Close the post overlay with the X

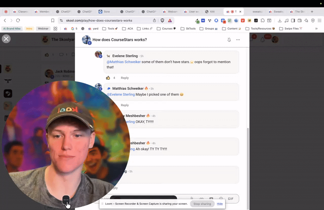(x=6, y=39)
